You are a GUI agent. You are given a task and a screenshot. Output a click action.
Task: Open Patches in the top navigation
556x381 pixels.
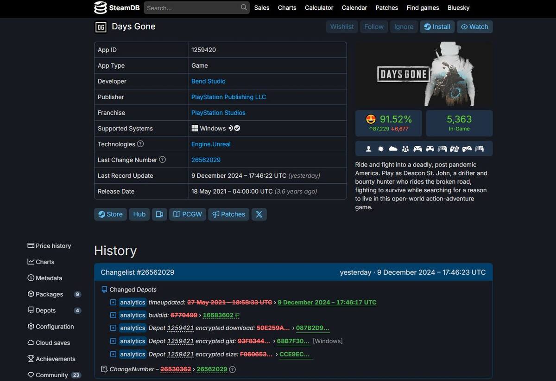387,7
